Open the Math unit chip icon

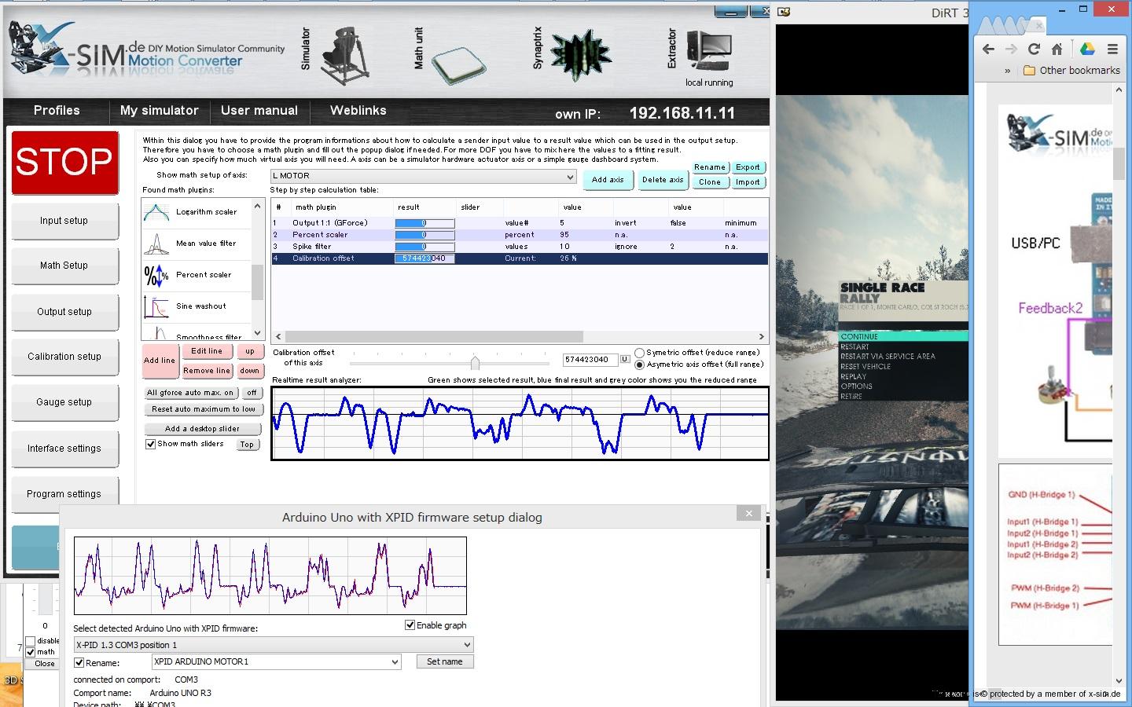pyautogui.click(x=458, y=64)
